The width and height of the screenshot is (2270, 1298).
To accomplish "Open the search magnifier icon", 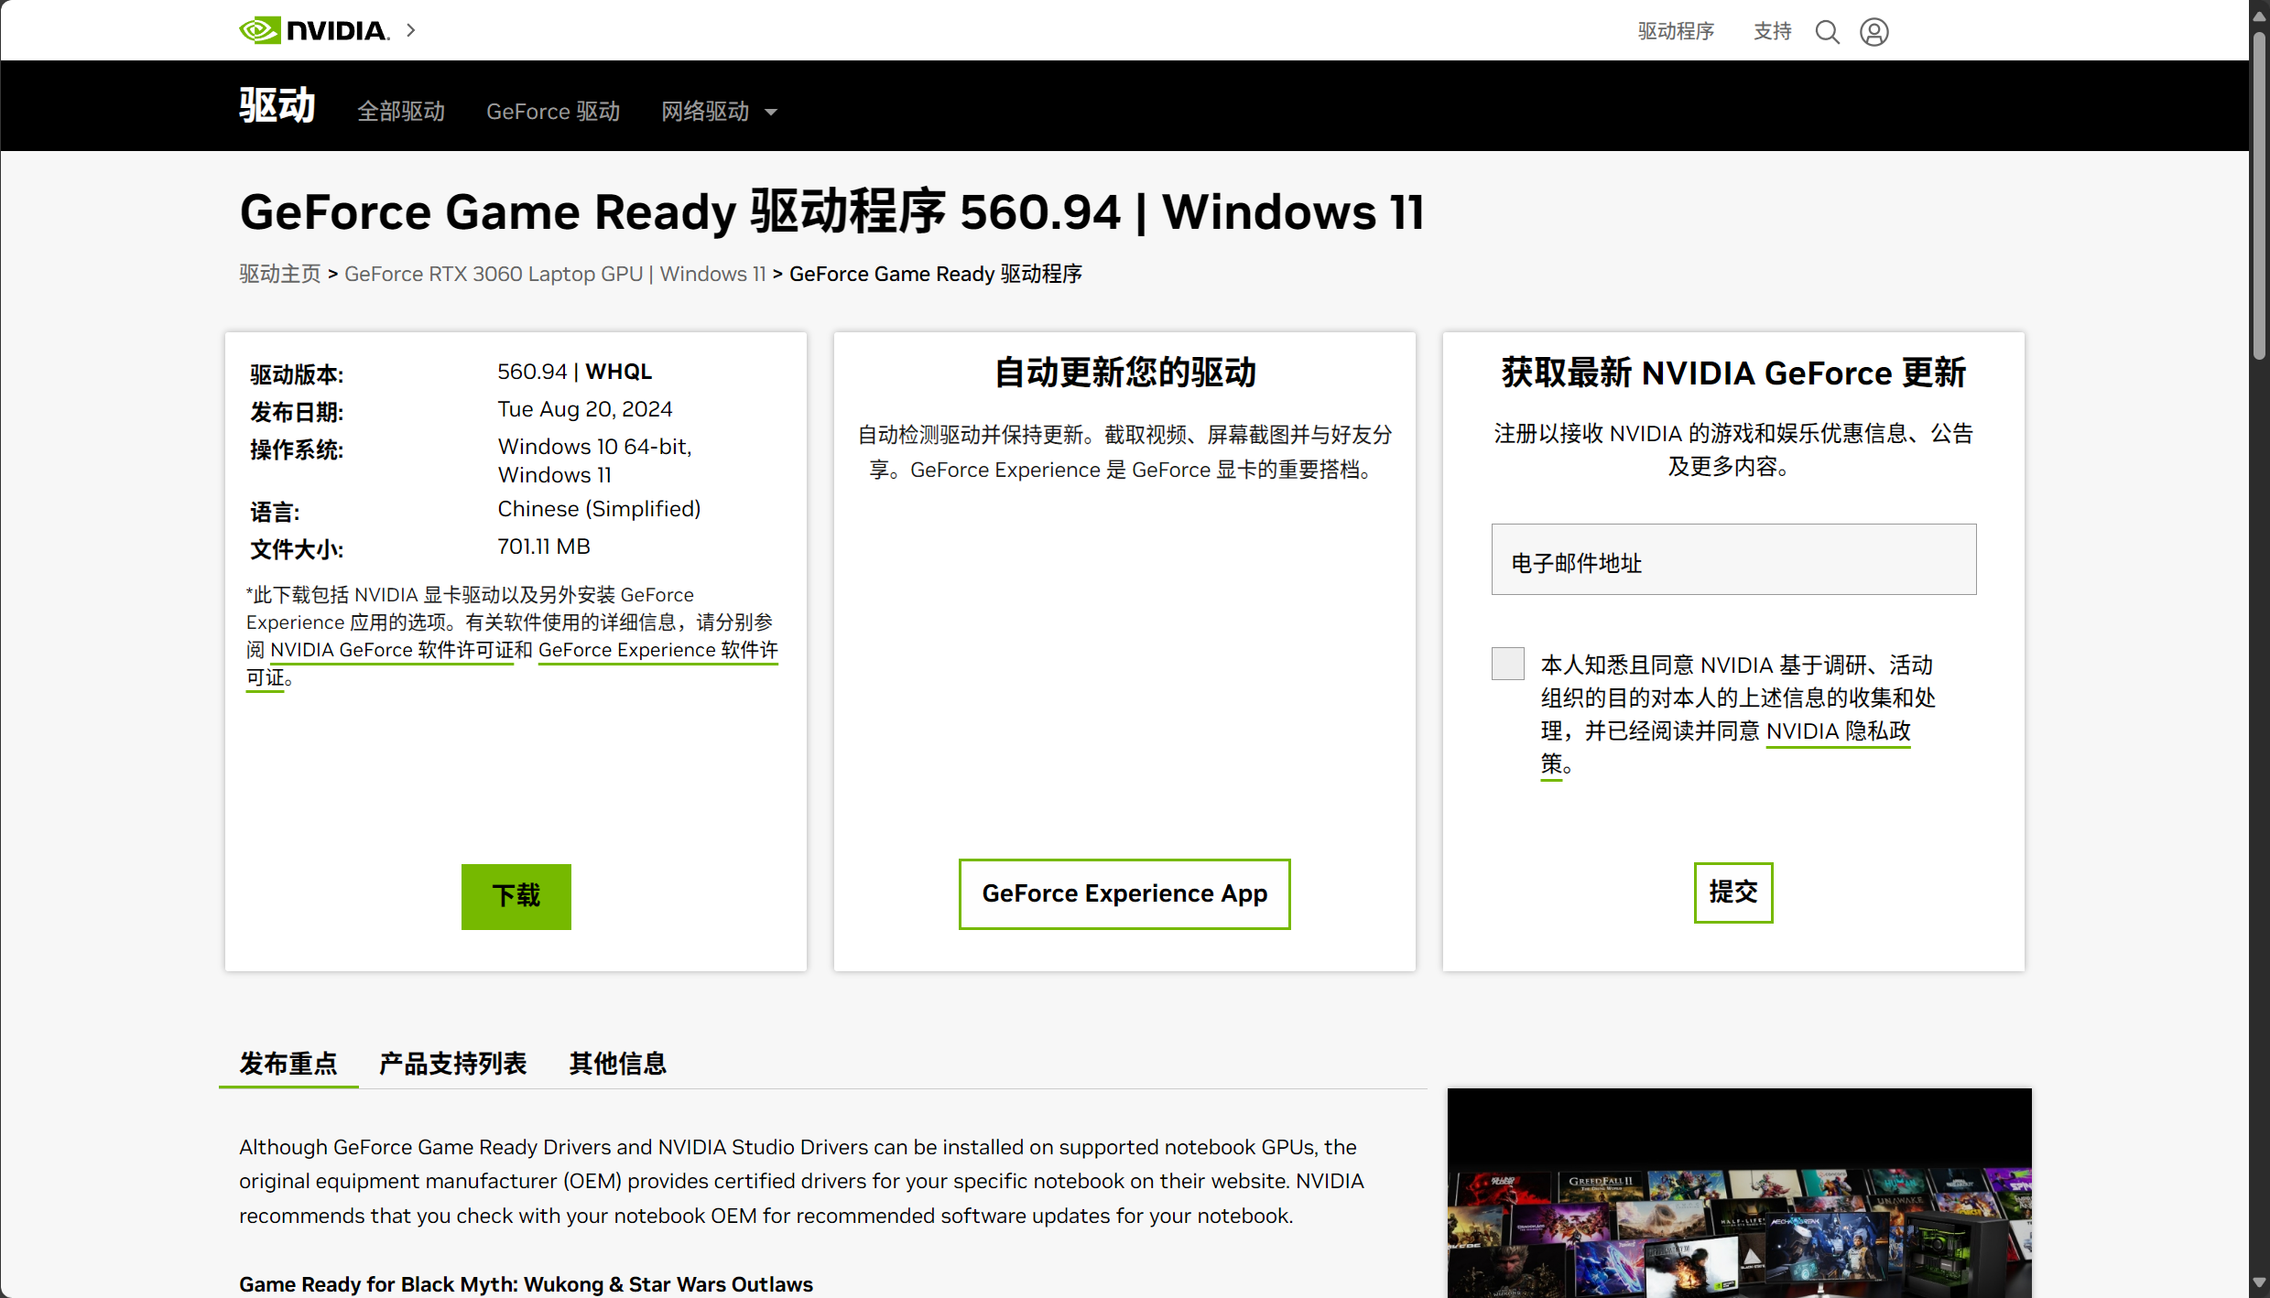I will (1827, 32).
